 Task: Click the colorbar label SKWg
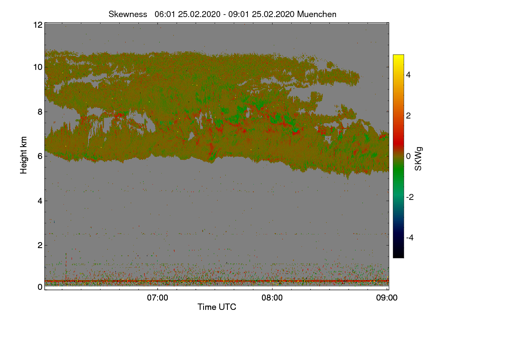419,159
